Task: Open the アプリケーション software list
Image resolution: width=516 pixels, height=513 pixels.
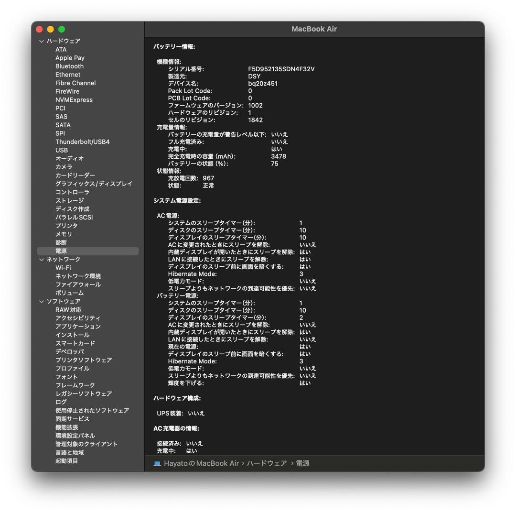Action: [x=78, y=327]
